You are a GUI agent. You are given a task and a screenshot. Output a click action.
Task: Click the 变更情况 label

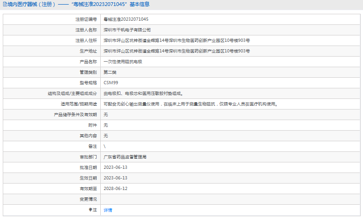coord(88,199)
